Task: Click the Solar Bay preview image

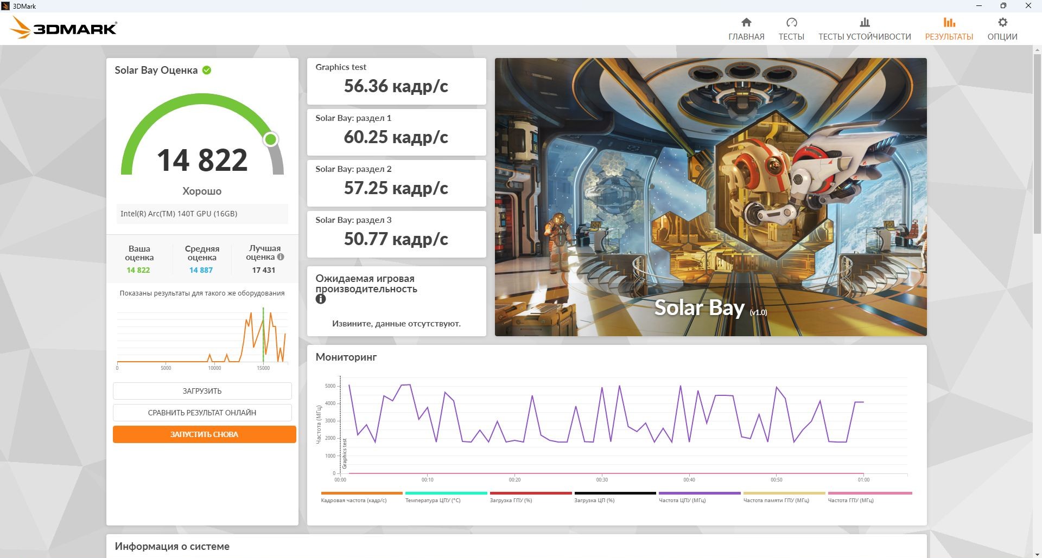Action: (711, 197)
